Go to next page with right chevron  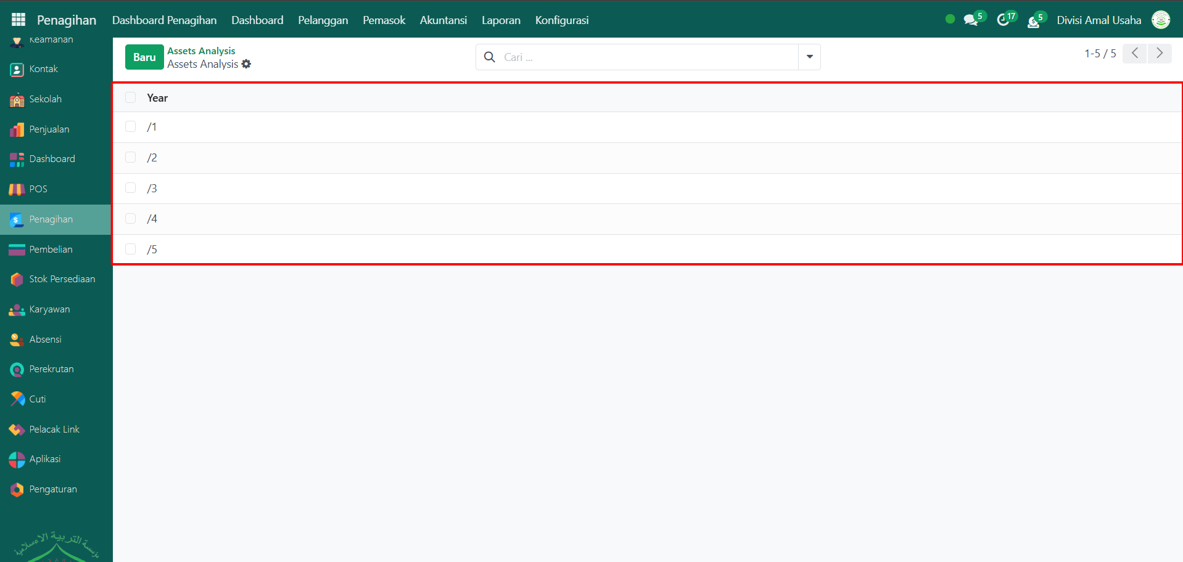pyautogui.click(x=1160, y=54)
